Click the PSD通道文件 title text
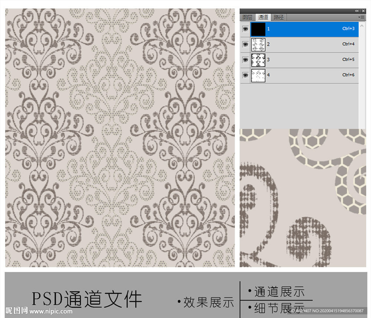This screenshot has height=318, width=371. point(87,299)
